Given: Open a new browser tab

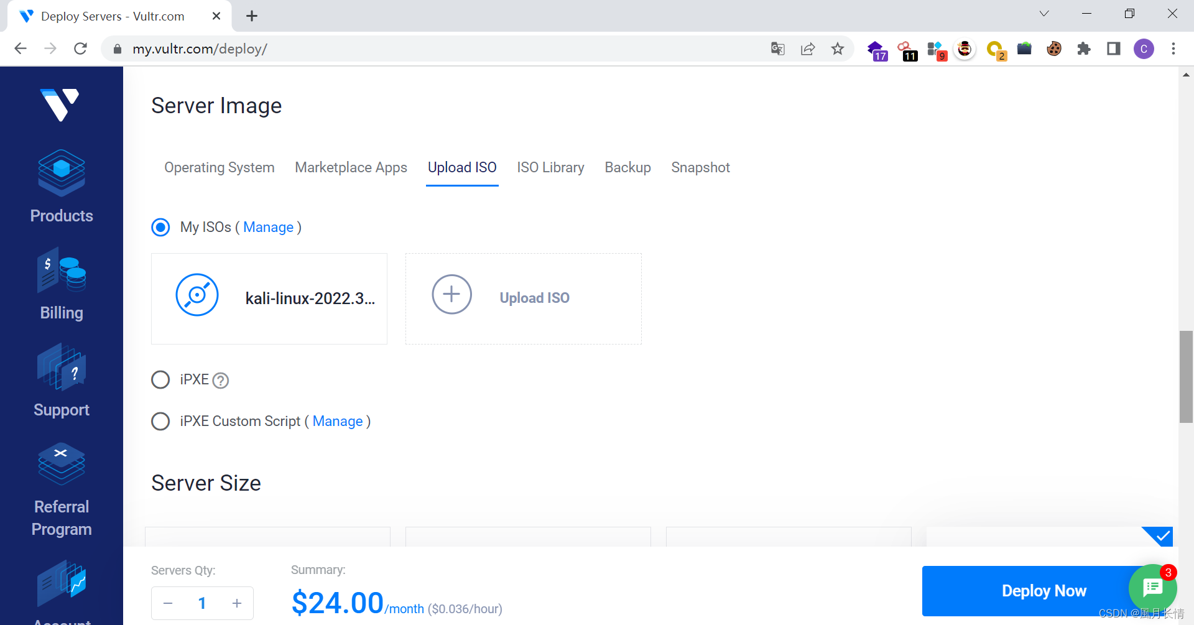Looking at the screenshot, I should pyautogui.click(x=252, y=16).
